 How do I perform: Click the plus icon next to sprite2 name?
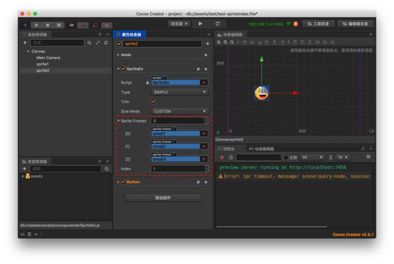(207, 44)
